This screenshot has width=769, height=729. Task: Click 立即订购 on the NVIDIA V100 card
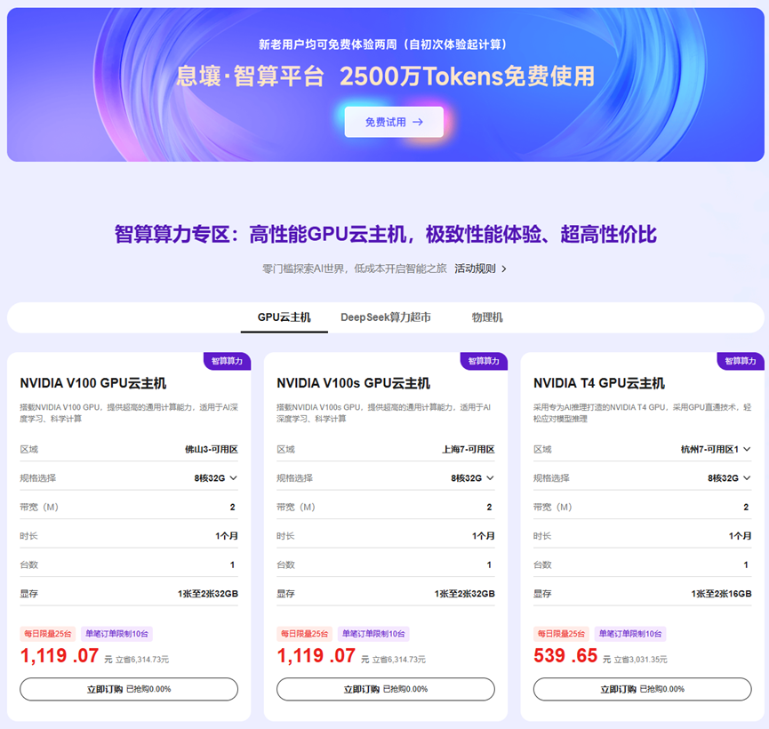(x=129, y=689)
